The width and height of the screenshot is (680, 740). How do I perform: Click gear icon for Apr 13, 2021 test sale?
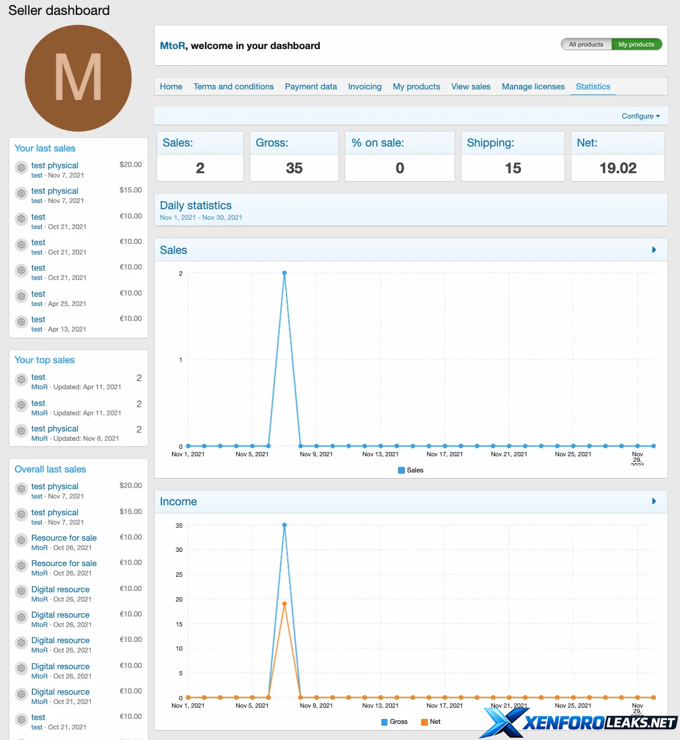click(21, 322)
